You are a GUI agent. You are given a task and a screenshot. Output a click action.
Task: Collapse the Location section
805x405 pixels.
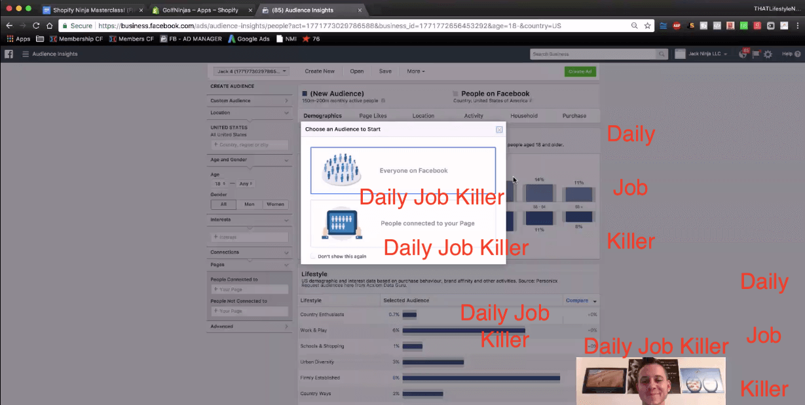point(249,113)
